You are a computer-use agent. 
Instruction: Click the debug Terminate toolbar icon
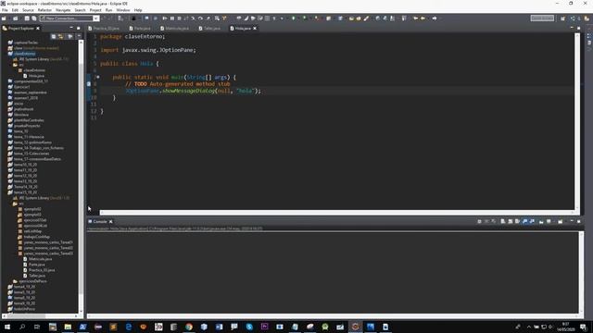click(179, 18)
